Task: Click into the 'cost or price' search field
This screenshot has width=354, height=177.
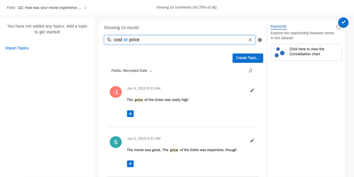Action: click(x=179, y=40)
